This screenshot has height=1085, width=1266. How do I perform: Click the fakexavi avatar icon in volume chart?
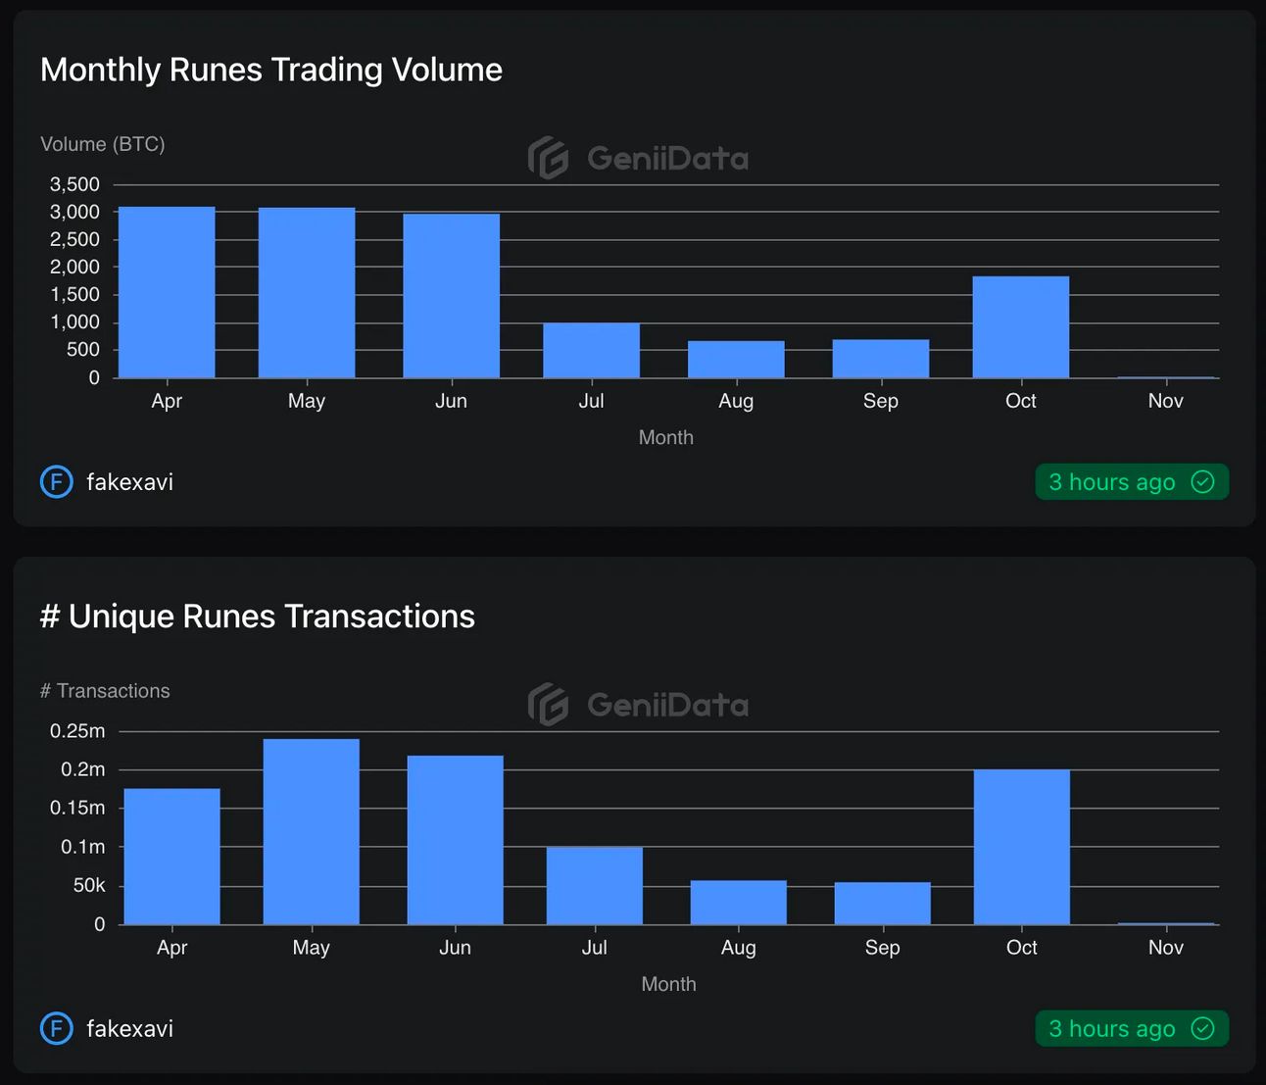point(57,481)
